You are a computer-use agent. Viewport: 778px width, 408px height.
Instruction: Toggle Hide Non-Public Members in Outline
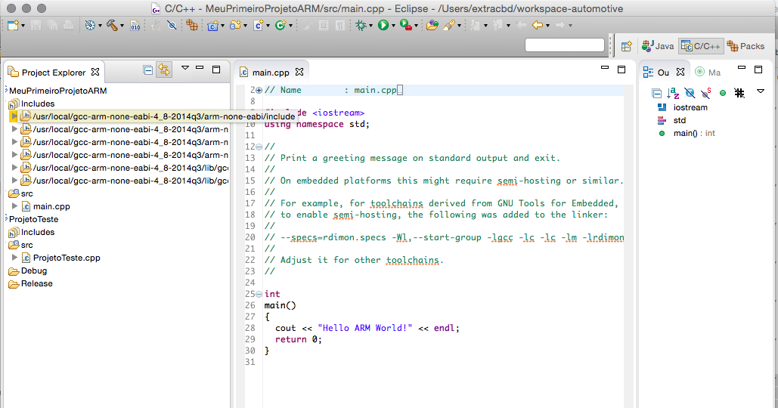(x=723, y=93)
